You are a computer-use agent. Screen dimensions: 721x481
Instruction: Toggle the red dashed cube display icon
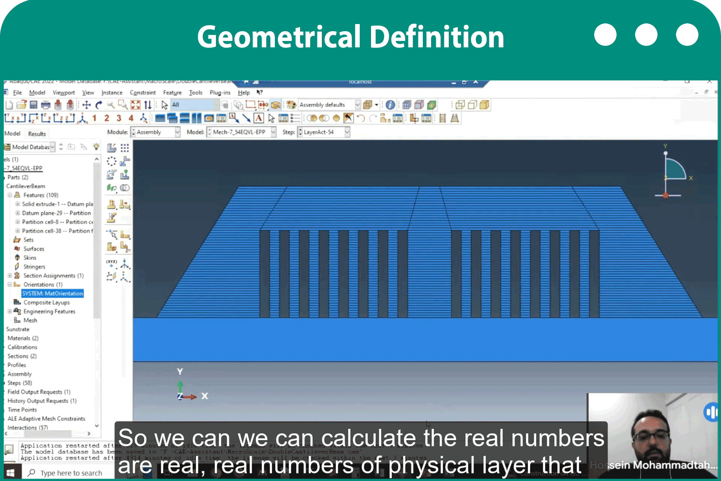tap(419, 105)
